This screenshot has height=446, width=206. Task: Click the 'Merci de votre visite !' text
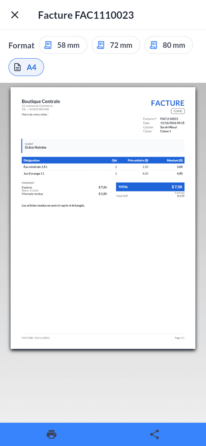pos(35,114)
